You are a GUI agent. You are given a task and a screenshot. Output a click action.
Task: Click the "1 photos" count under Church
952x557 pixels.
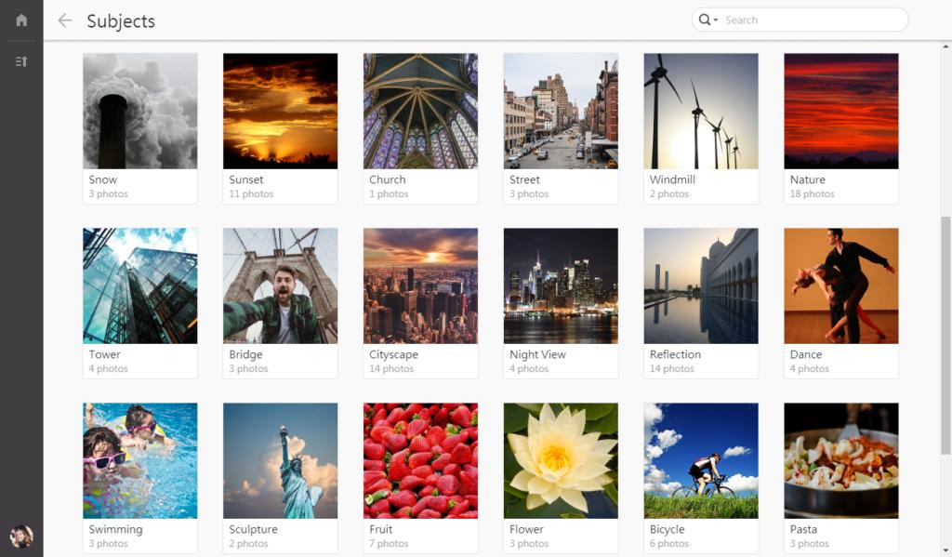pos(389,193)
